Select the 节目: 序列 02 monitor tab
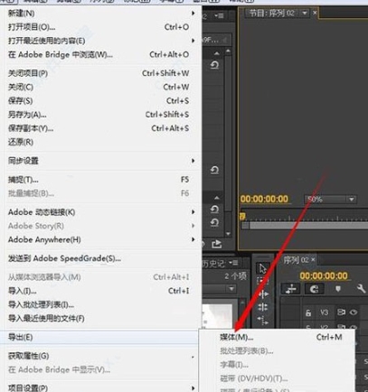This screenshot has width=368, height=392. coord(271,14)
